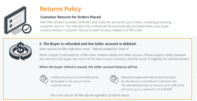The height and width of the screenshot is (101, 197).
Task: Click the top checkbox on the monitor graphic
Action: click(x=11, y=20)
